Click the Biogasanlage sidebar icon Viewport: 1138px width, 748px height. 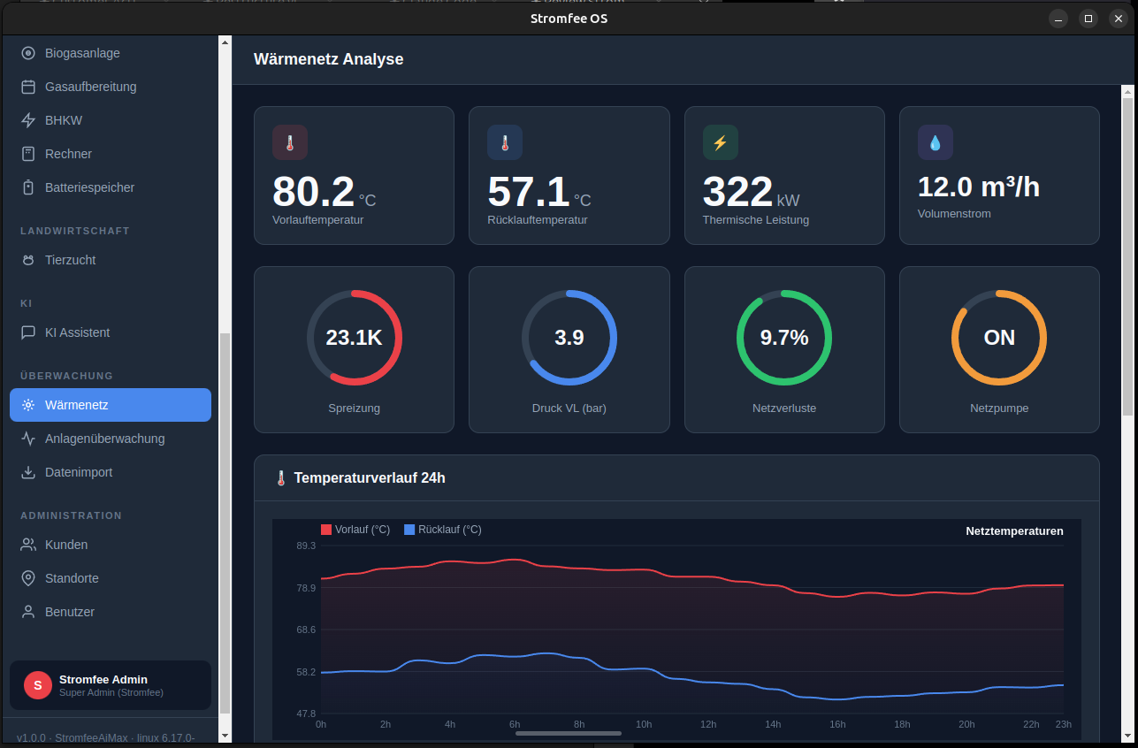pos(28,53)
